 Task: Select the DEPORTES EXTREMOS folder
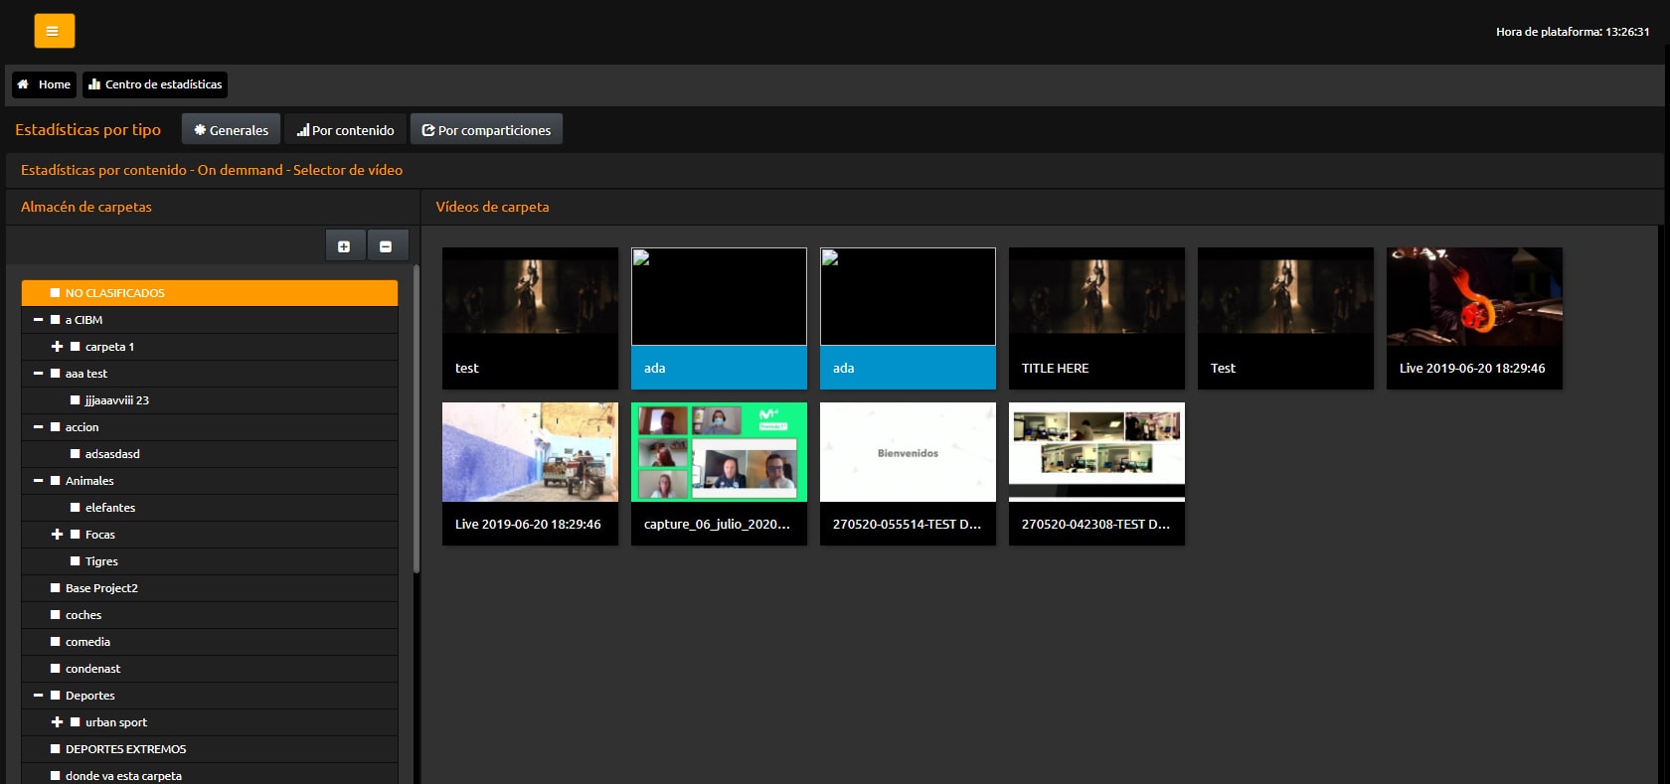(210, 749)
